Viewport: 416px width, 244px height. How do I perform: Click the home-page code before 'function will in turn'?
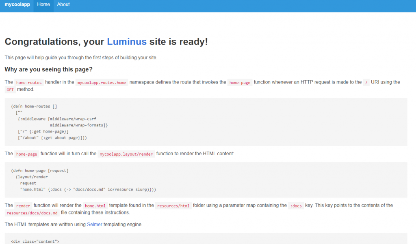point(26,154)
